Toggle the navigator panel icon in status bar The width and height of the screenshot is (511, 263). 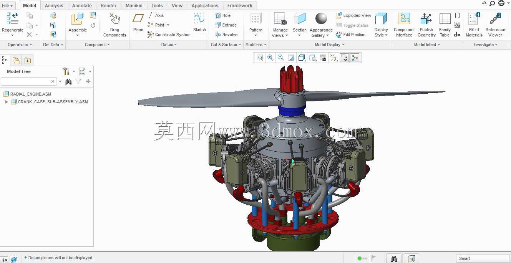(x=4, y=259)
